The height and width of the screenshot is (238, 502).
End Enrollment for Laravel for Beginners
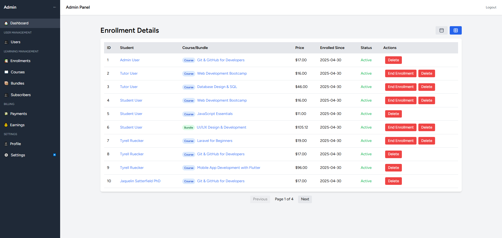pyautogui.click(x=401, y=141)
